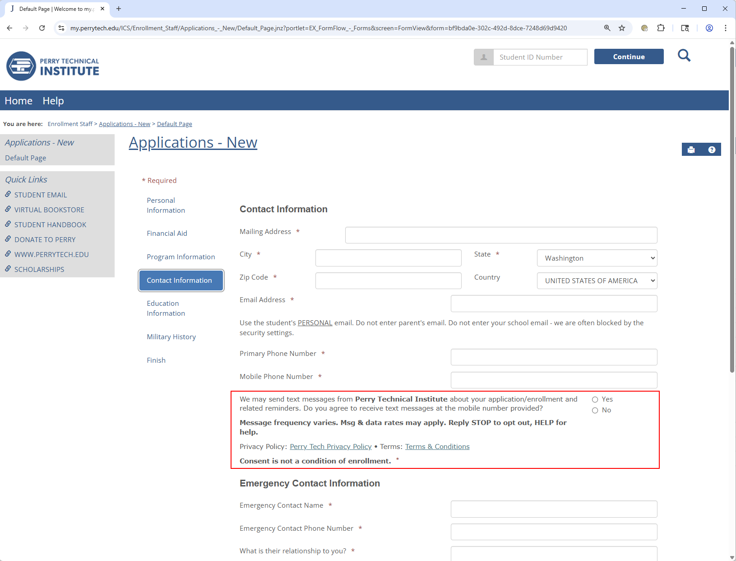Open Help in the navigation bar

[x=53, y=101]
